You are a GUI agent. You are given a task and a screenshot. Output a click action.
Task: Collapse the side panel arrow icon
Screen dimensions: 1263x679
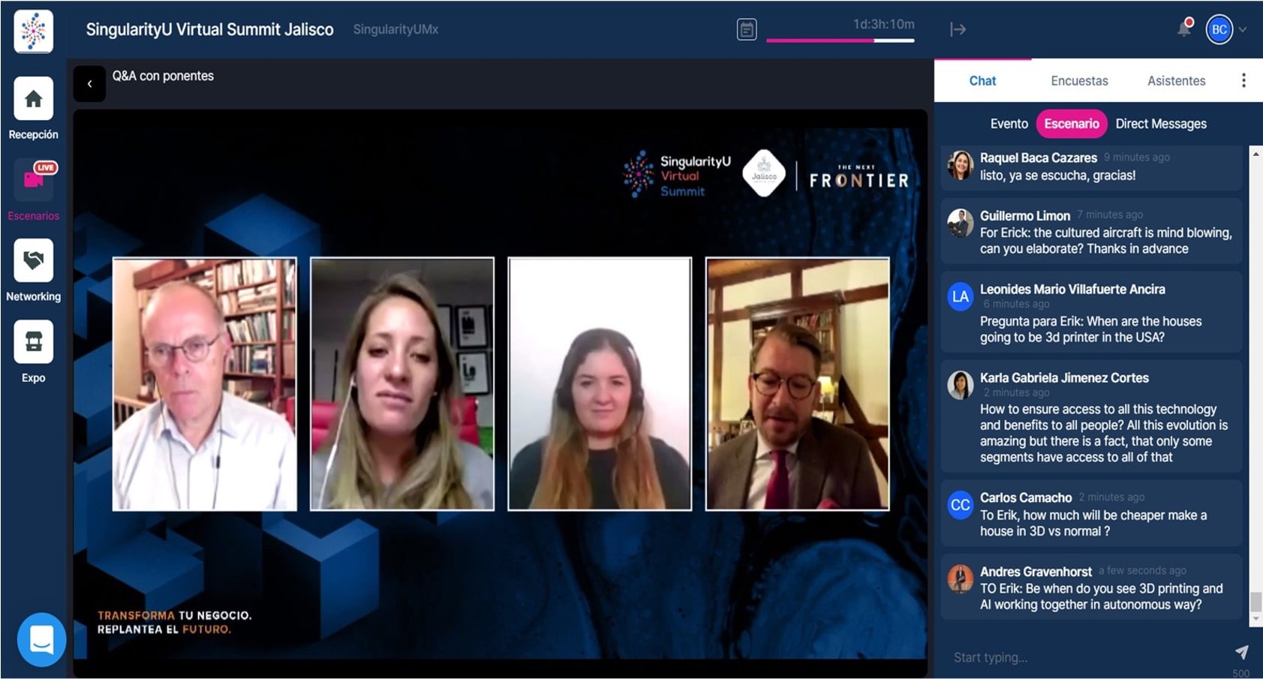958,29
